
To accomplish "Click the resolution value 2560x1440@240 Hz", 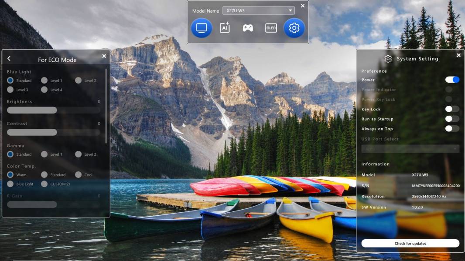I will (x=429, y=196).
